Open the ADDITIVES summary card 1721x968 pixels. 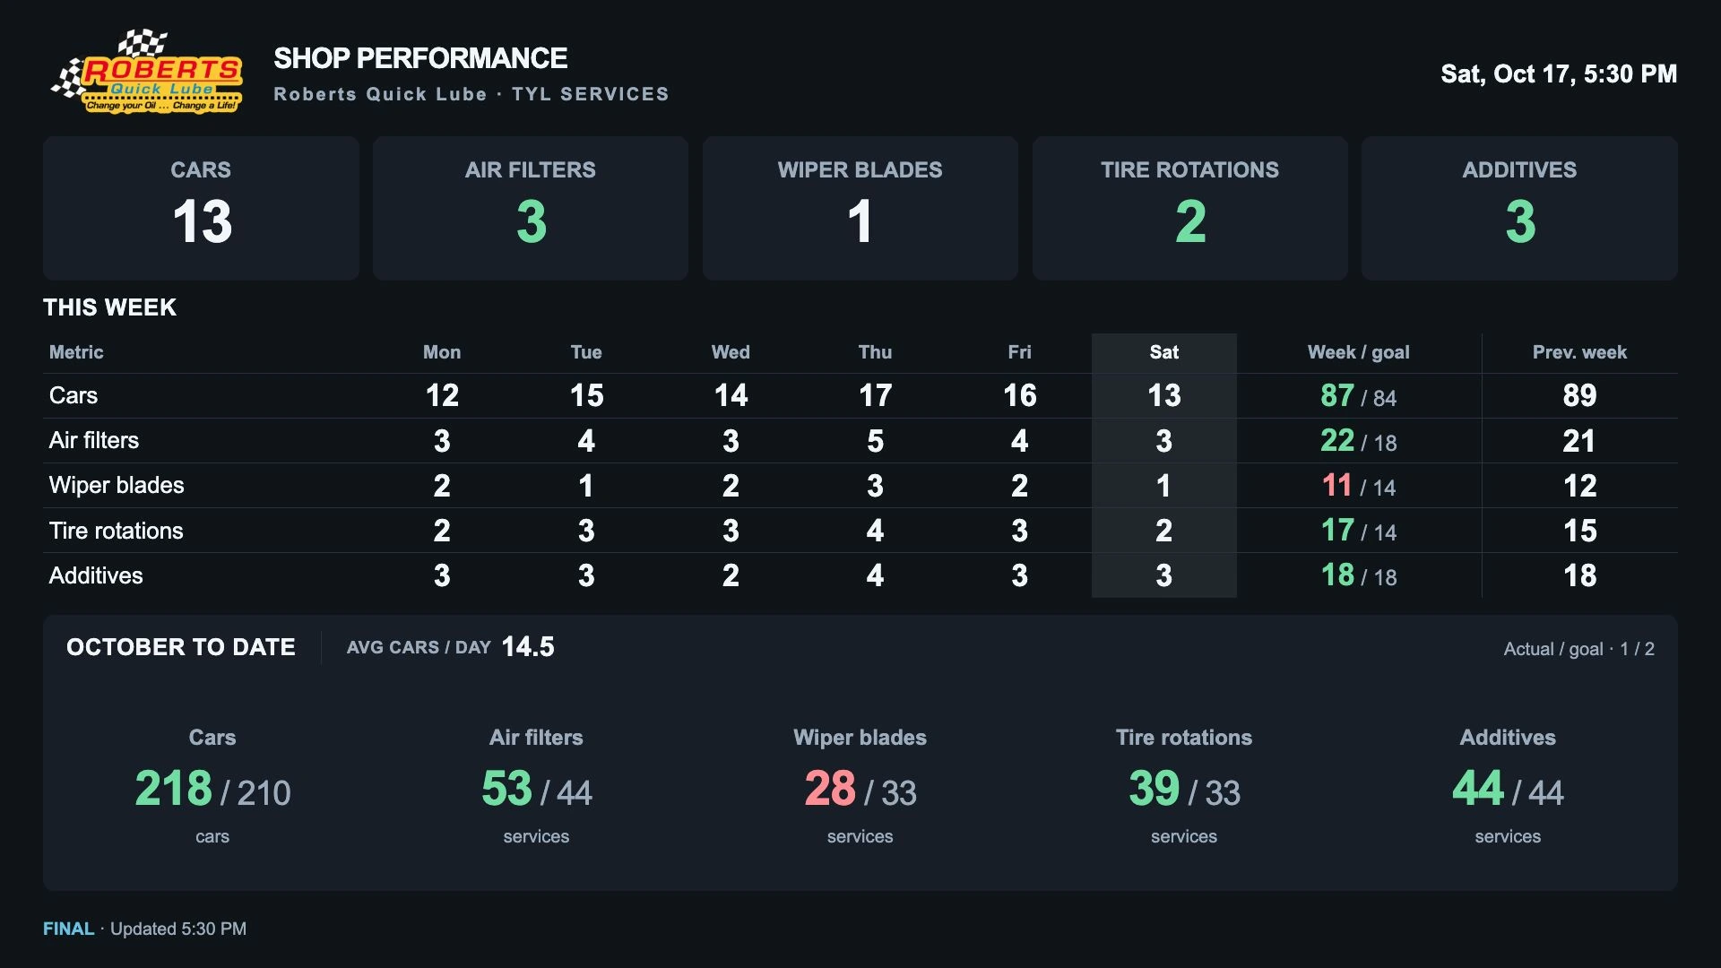tap(1519, 208)
